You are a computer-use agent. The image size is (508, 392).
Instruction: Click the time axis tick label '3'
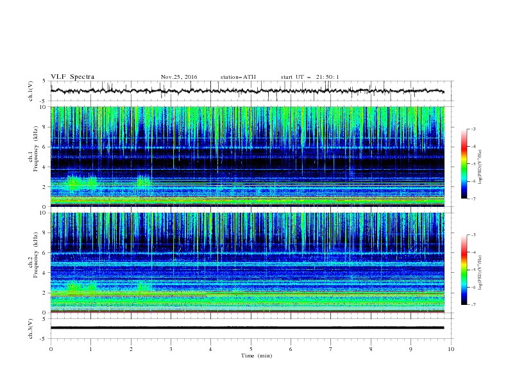pos(171,349)
